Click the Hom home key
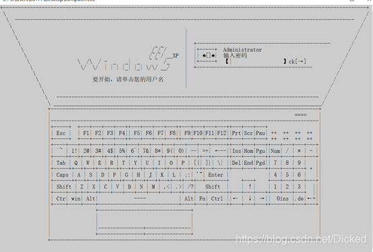 248,151
